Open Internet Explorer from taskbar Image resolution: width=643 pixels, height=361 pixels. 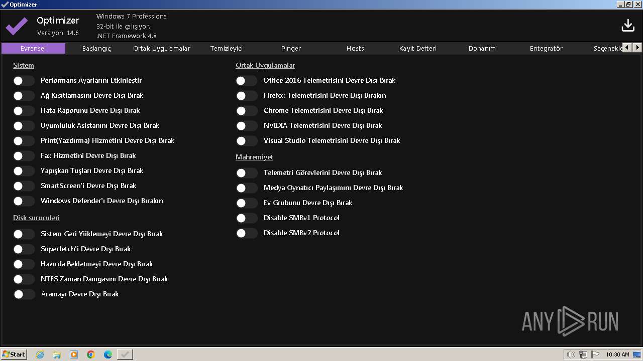click(x=40, y=354)
